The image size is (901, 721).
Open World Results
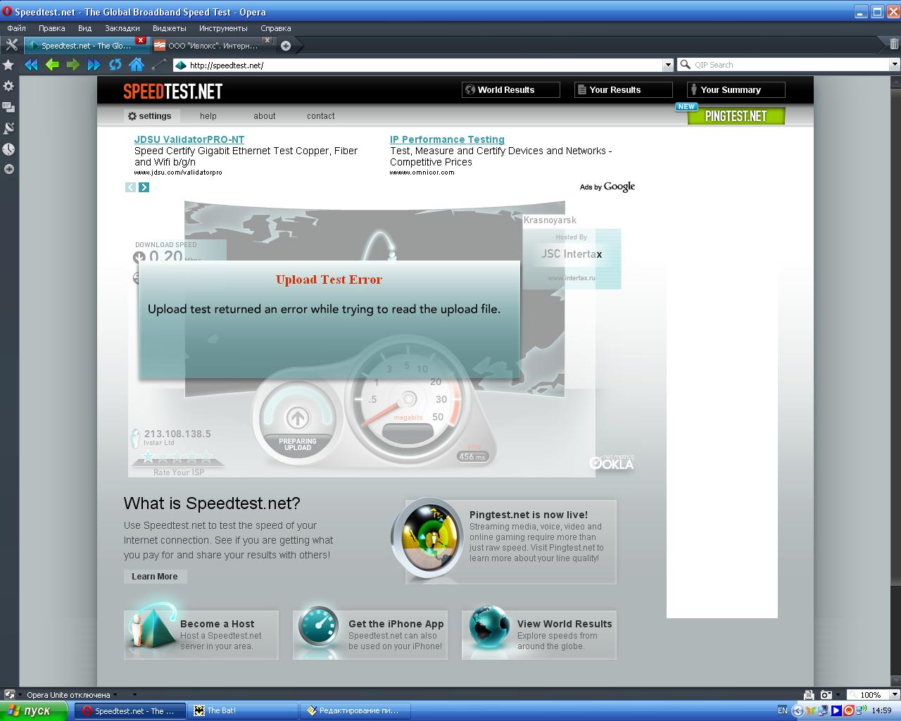pos(511,90)
